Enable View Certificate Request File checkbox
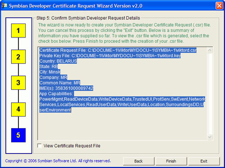This screenshot has height=168, width=225. pyautogui.click(x=40, y=146)
